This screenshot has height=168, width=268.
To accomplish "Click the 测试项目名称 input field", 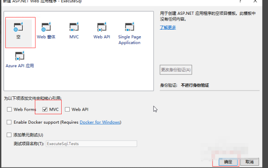I will click(92, 144).
